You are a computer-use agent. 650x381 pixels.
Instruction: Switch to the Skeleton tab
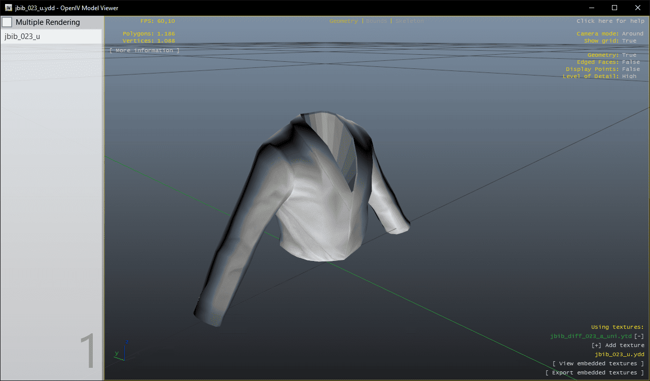click(409, 21)
